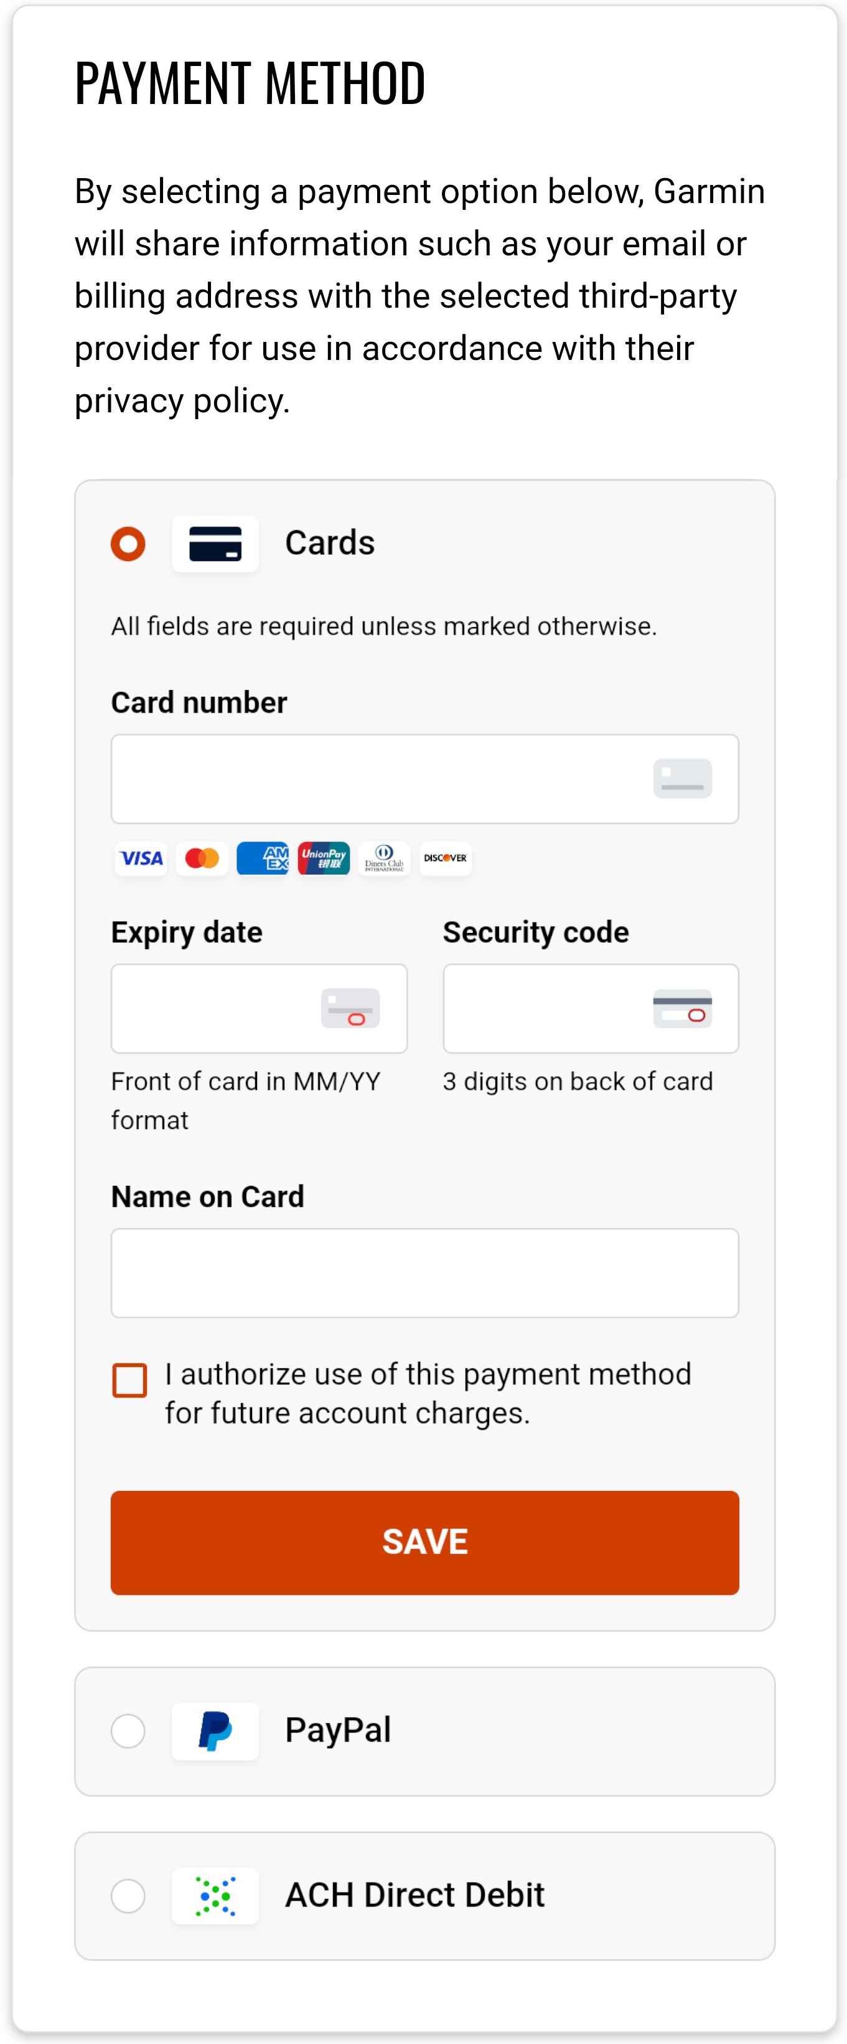Viewport: 847px width, 2044px height.
Task: Select the Cards radio button
Action: pyautogui.click(x=128, y=544)
